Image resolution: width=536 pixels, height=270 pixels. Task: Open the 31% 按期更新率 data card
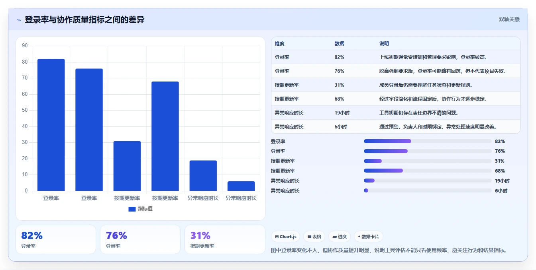pyautogui.click(x=225, y=239)
